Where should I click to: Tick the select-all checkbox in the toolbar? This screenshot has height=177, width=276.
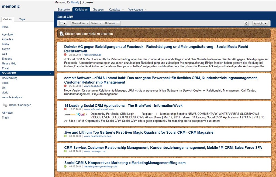tap(61, 23)
